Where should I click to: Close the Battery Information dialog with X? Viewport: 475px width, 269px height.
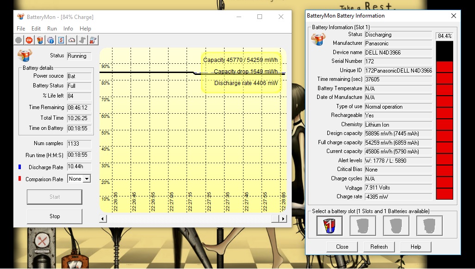(x=454, y=16)
